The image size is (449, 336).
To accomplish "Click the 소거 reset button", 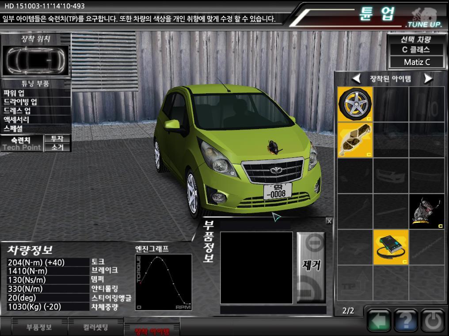I will tap(57, 147).
